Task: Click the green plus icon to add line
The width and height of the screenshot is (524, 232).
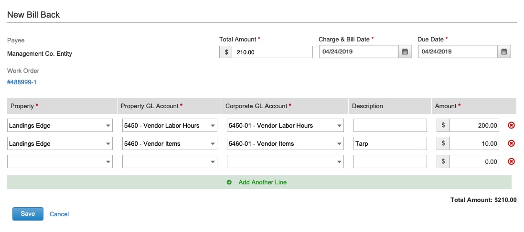Action: pyautogui.click(x=229, y=182)
